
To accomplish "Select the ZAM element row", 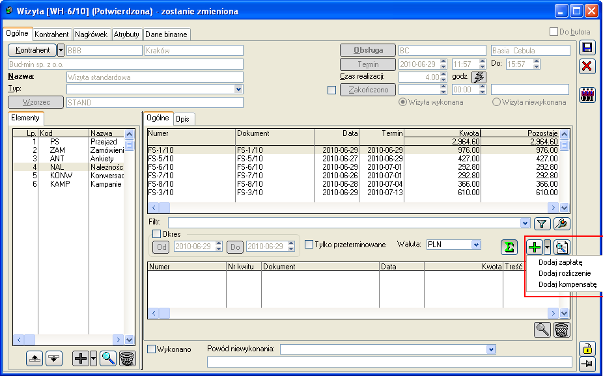I will click(69, 150).
